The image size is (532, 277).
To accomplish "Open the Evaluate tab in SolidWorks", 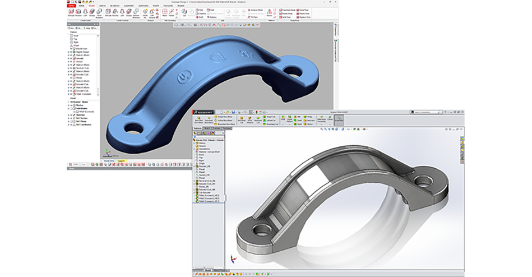I will [214, 128].
